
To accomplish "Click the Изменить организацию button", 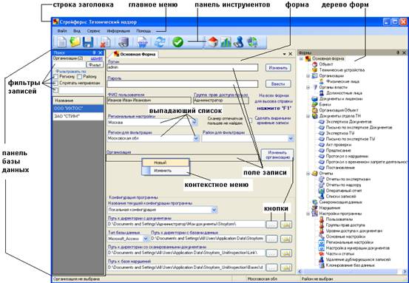I will (277, 154).
